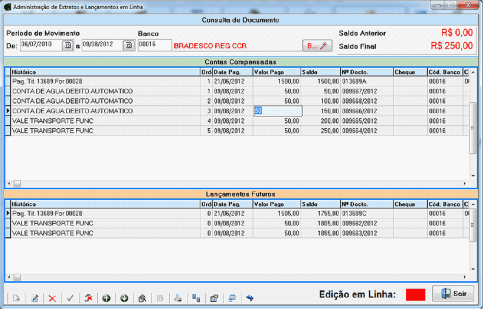The height and width of the screenshot is (309, 483).
Task: Click the Saldo column header in Lançamentos Futuros
Action: (320, 205)
